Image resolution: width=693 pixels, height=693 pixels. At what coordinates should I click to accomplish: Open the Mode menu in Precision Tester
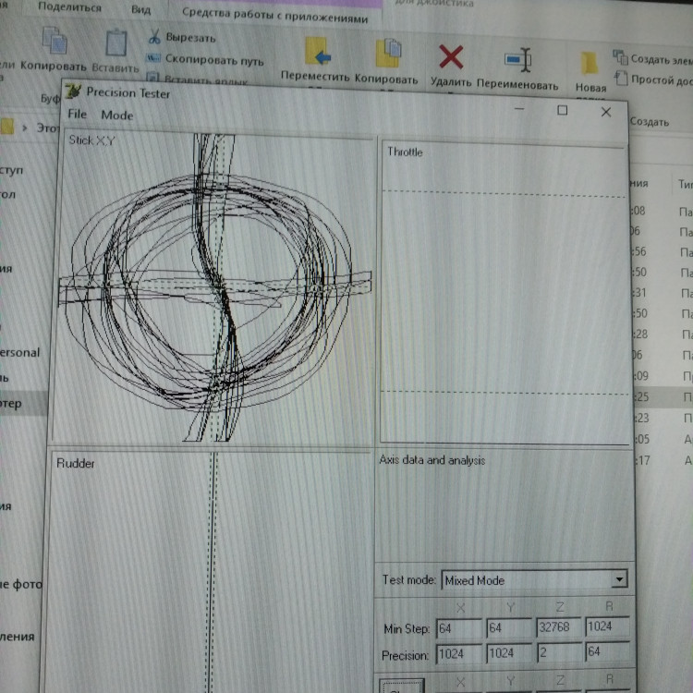[117, 115]
